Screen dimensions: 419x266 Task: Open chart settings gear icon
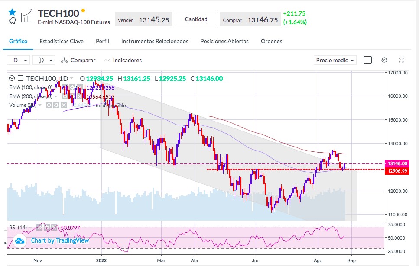coord(384,60)
